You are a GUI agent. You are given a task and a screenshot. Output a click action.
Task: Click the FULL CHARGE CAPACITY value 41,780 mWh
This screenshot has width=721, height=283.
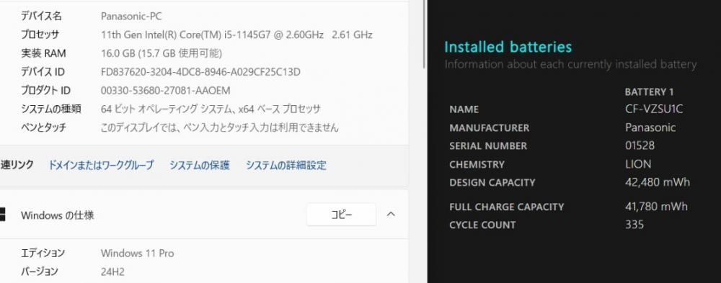[657, 206]
